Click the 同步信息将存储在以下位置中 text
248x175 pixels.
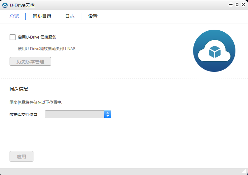pyautogui.click(x=36, y=102)
